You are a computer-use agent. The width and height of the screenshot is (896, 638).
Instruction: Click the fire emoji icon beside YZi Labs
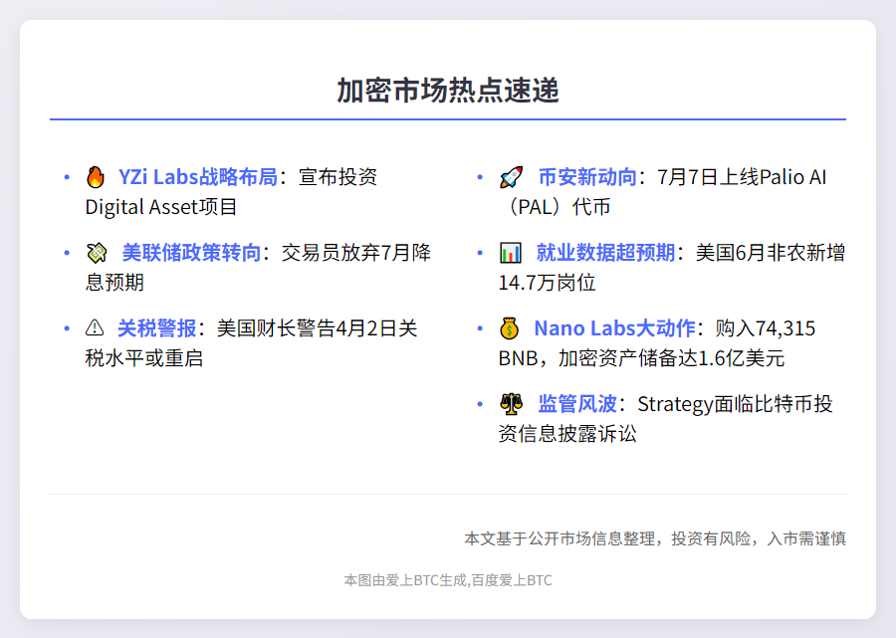pyautogui.click(x=96, y=177)
